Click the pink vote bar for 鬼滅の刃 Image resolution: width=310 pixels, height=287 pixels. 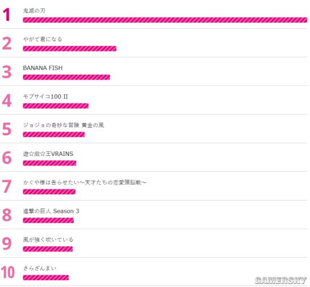[165, 20]
